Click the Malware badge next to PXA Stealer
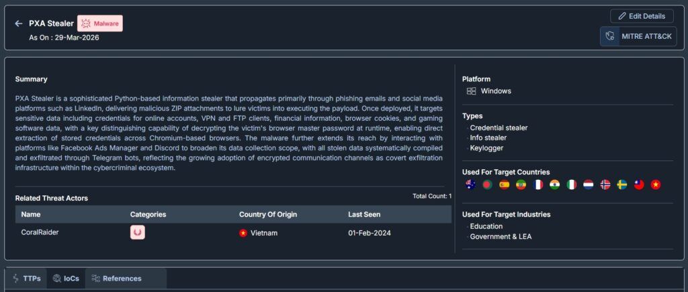Viewport: 688px width, 292px height. coord(100,23)
